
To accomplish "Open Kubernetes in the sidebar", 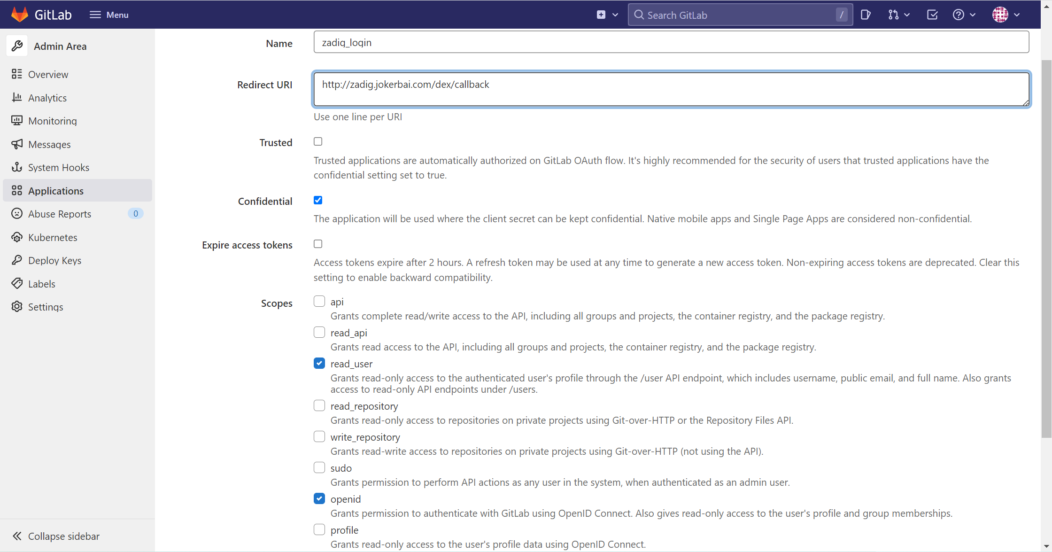I will click(x=77, y=237).
